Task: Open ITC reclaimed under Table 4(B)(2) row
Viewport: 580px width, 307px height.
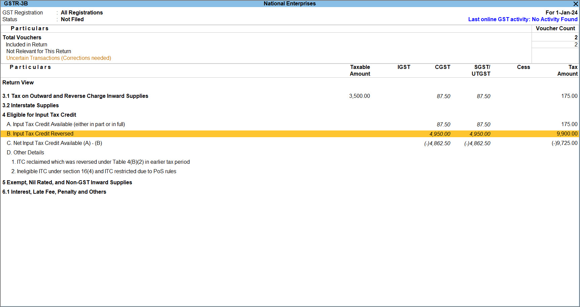Action: (x=101, y=162)
